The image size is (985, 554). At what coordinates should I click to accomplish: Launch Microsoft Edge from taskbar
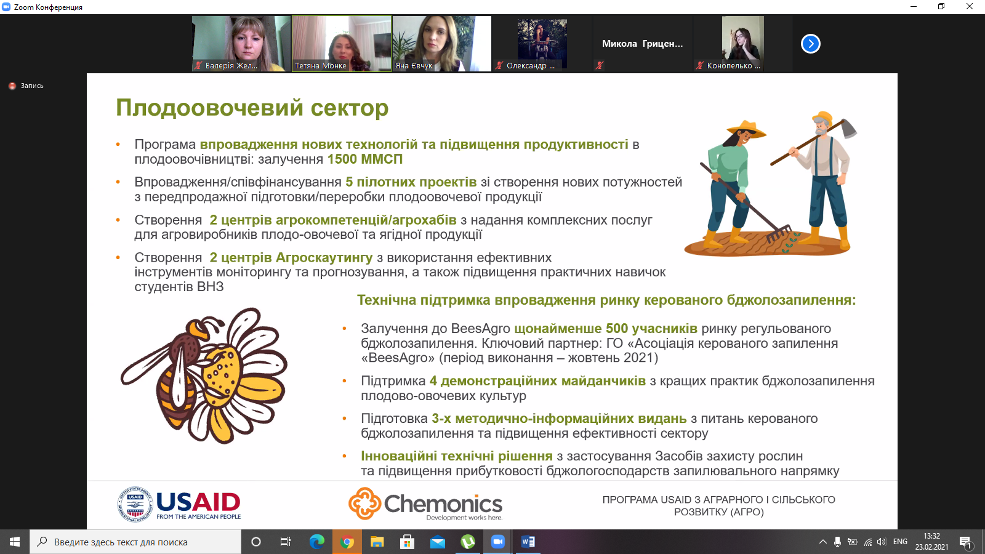point(316,542)
